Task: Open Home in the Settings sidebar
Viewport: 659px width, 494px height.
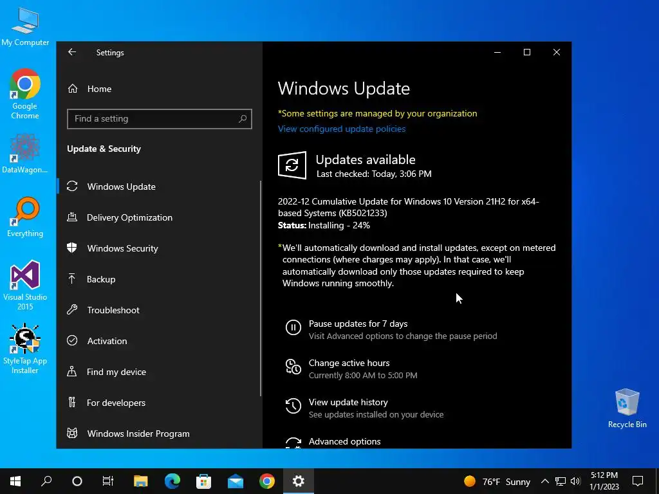Action: pos(99,89)
